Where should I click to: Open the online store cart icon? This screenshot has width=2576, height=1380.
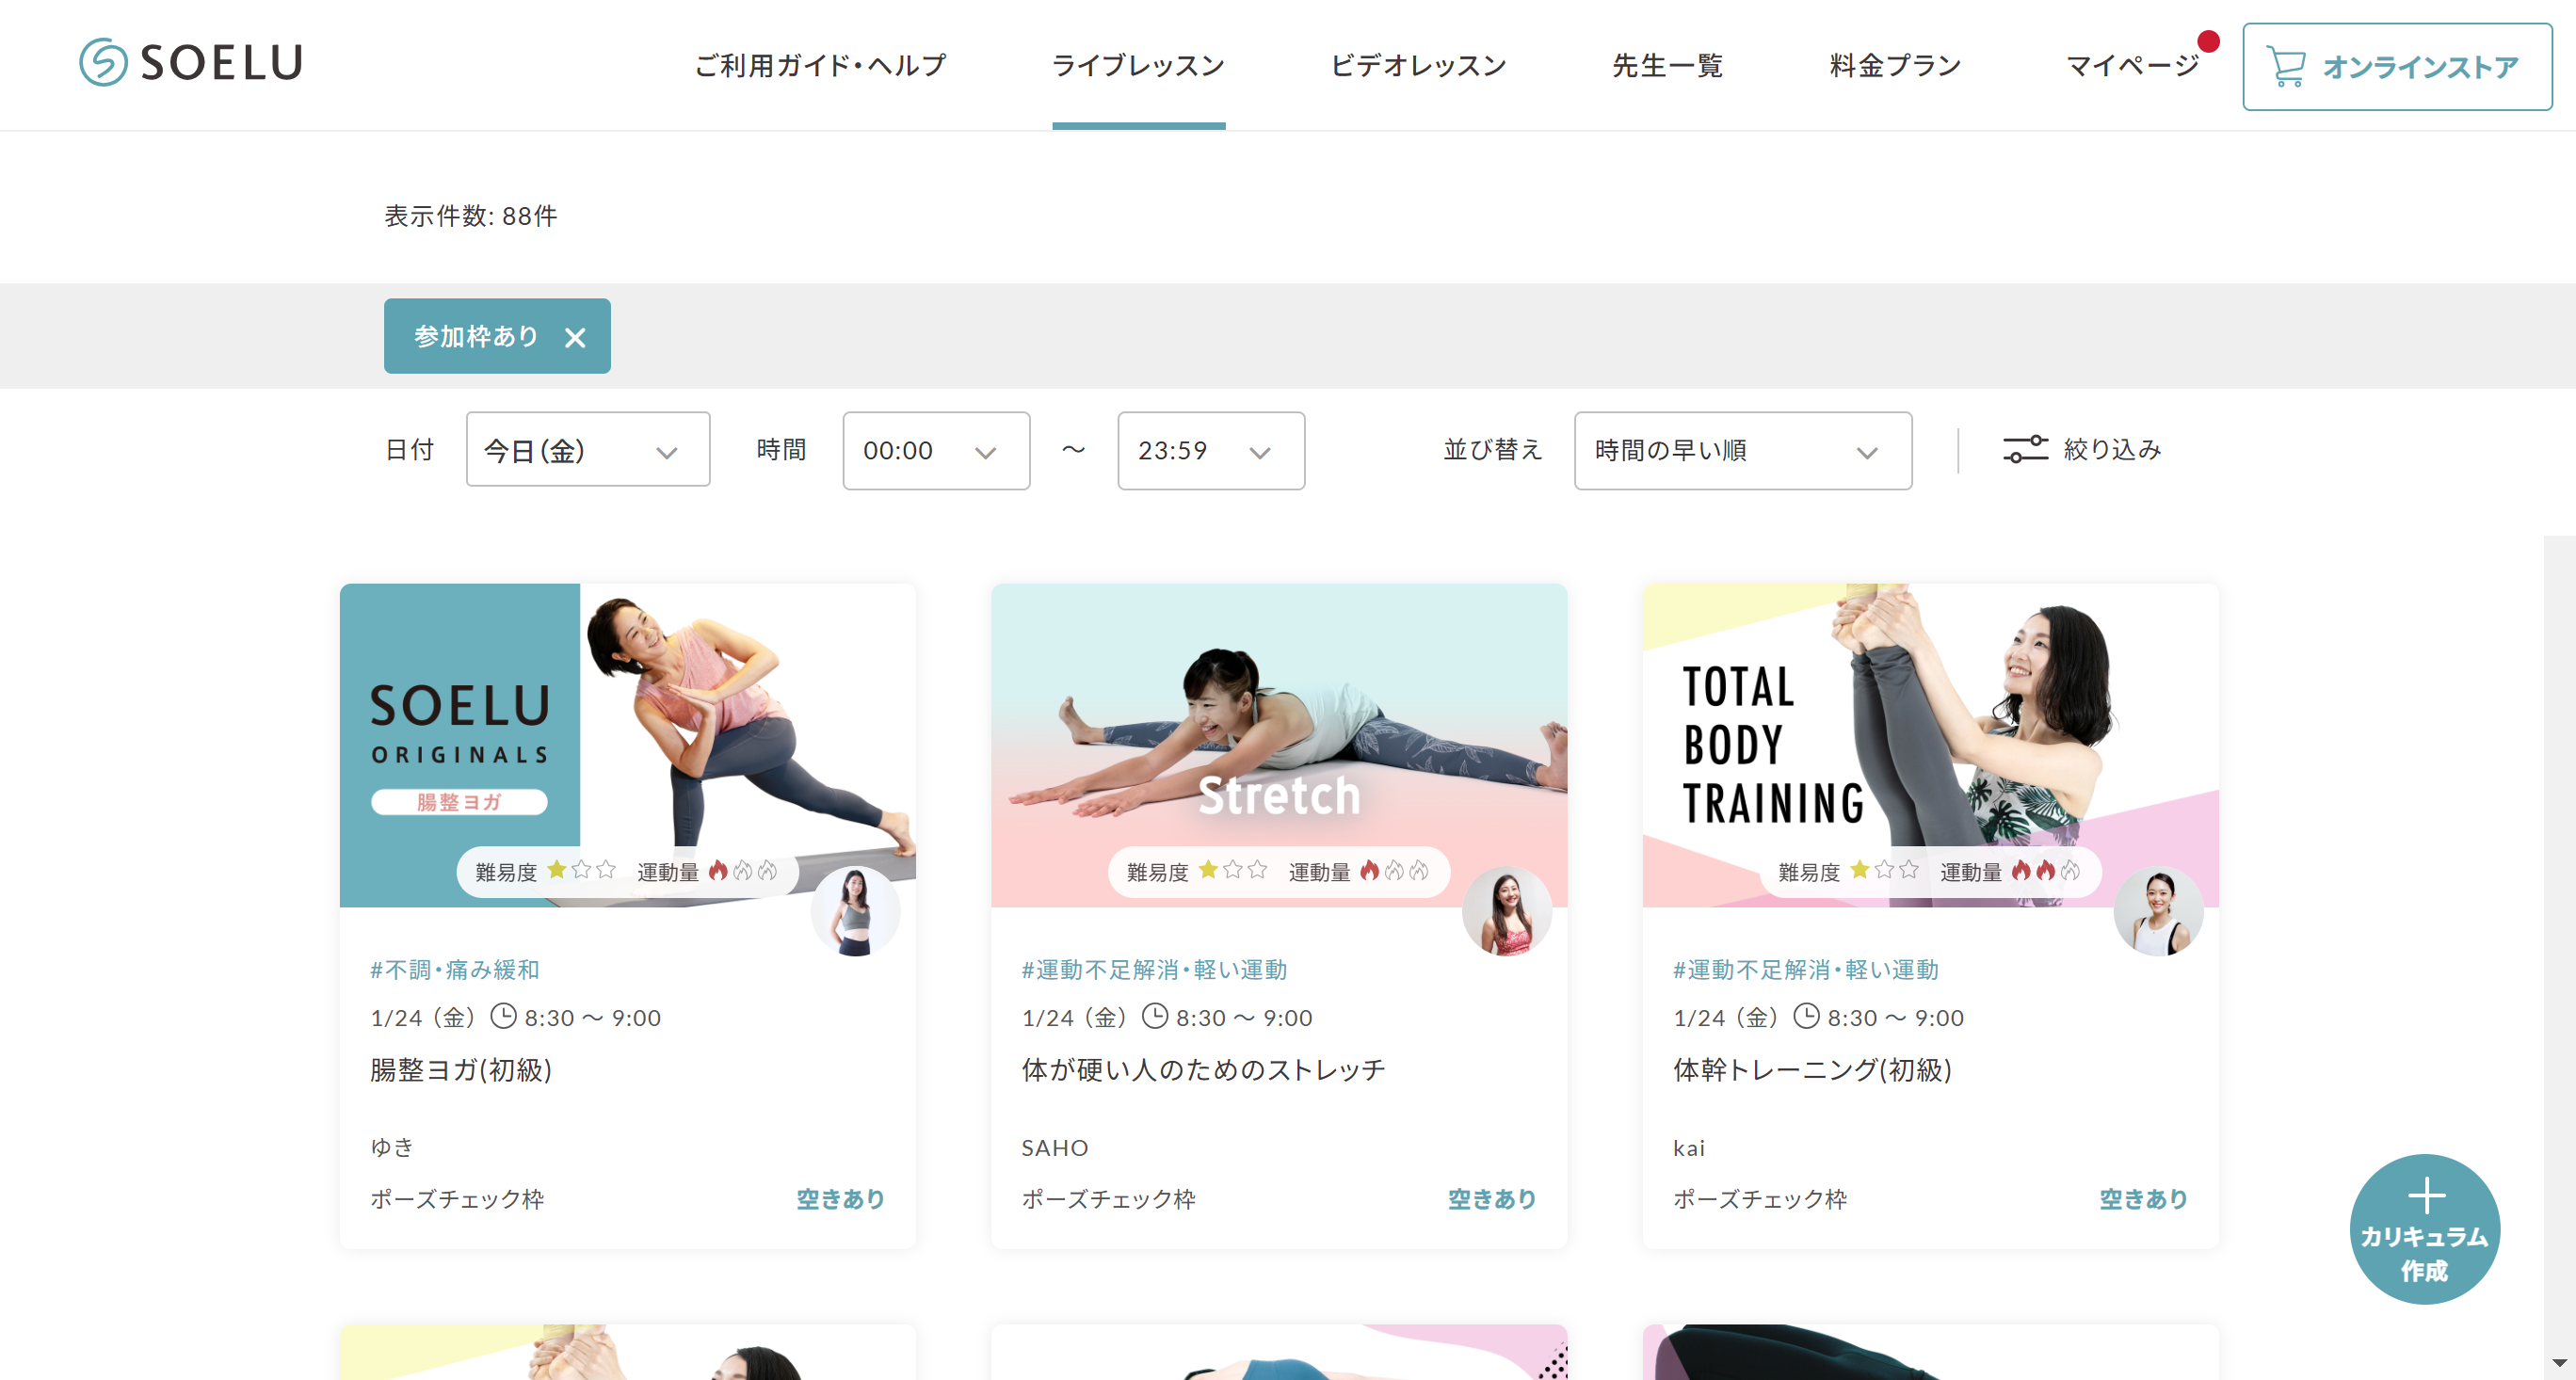(2285, 67)
